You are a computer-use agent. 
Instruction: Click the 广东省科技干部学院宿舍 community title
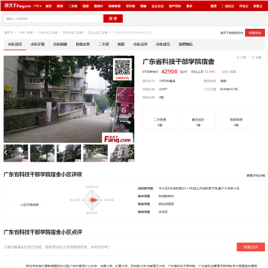178,62
